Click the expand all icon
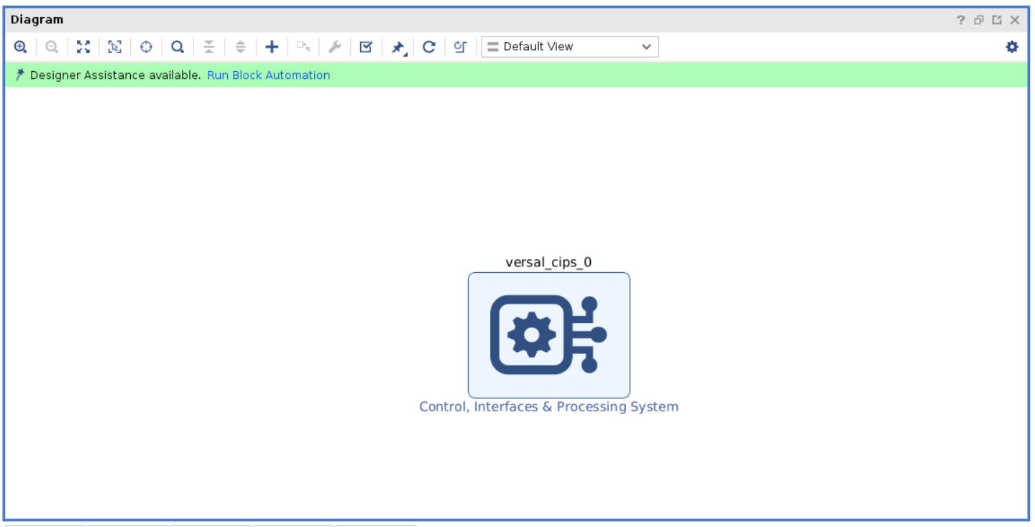 (240, 47)
